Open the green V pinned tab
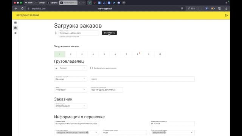The image size is (242, 136). (x=90, y=3)
